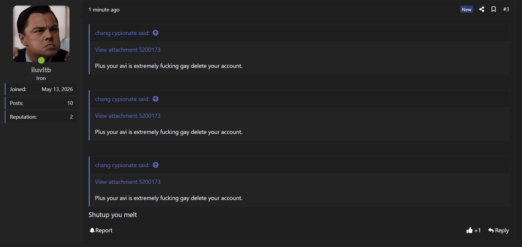Open 'View attachment 5200173' in second quote
Viewport: 522px width, 247px height.
[128, 116]
